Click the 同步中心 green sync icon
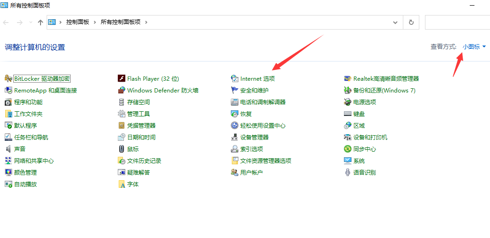 [x=348, y=149]
